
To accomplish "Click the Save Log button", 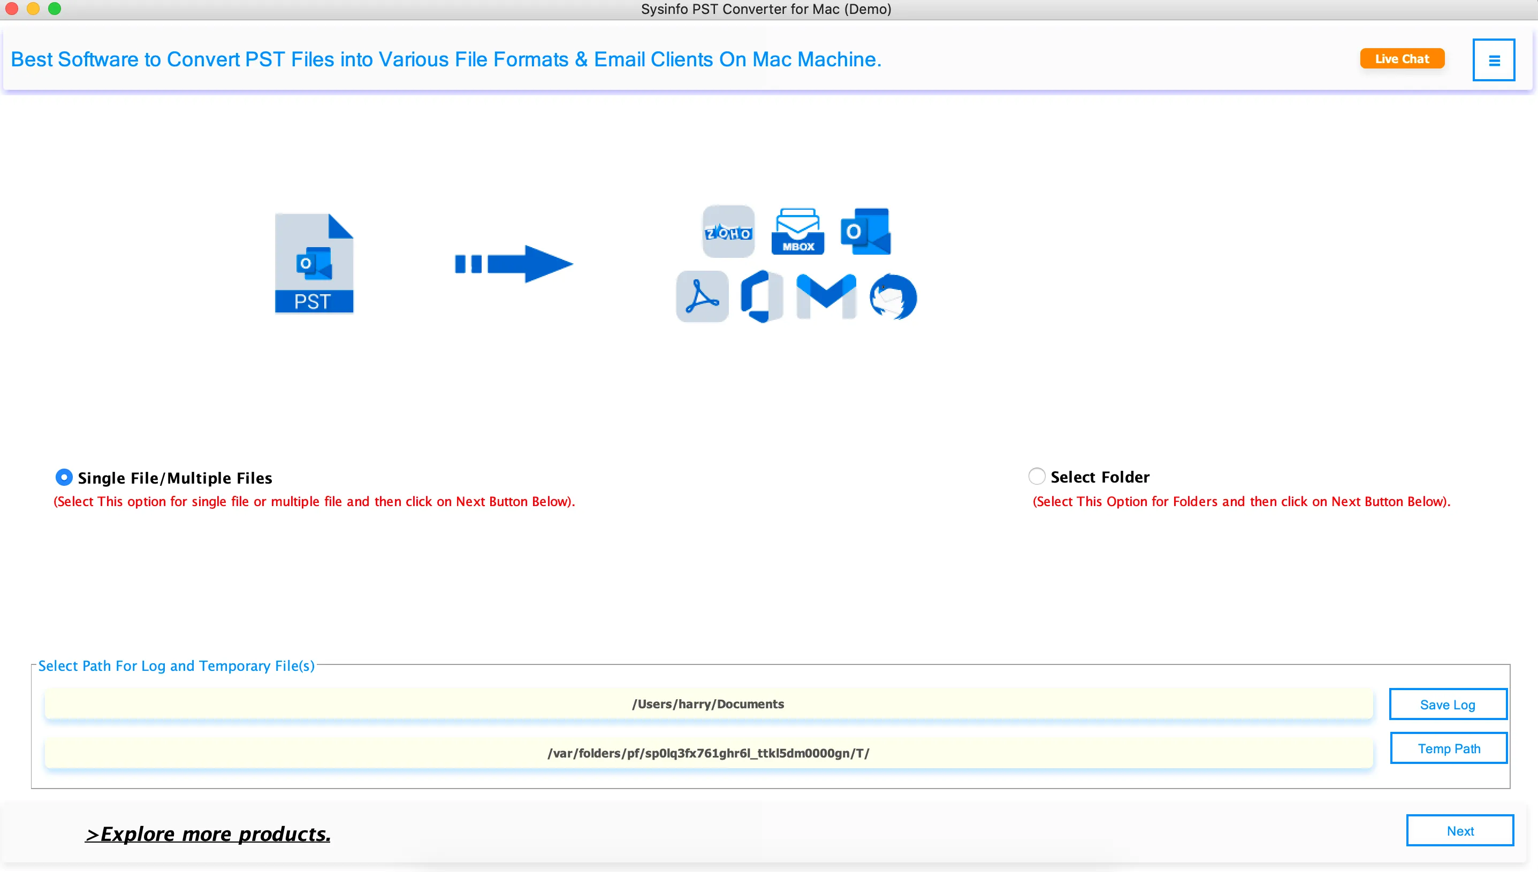I will tap(1448, 705).
